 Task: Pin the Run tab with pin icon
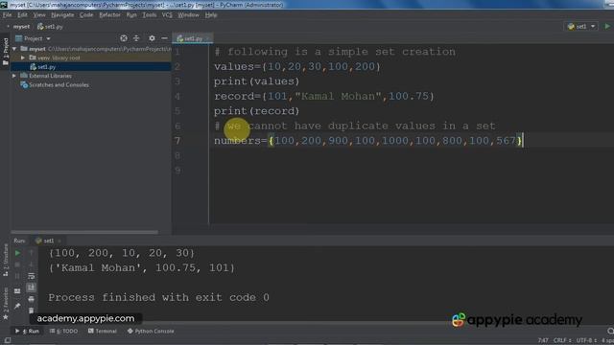coord(17,306)
